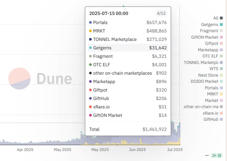
Task: Click the green checkmark refresh icon
Action: (x=220, y=155)
